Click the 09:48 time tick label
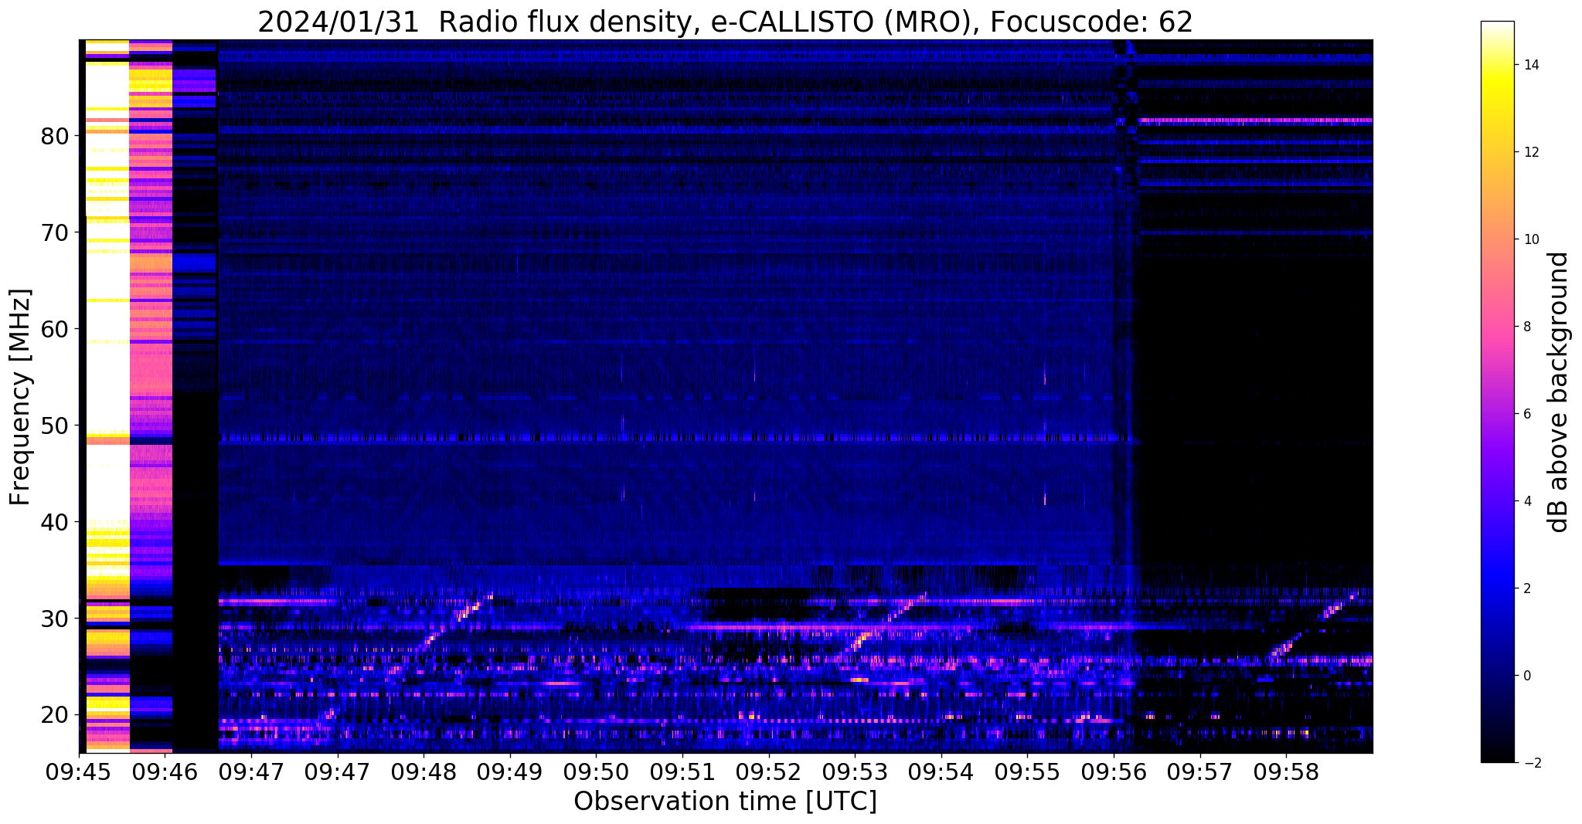 [x=424, y=772]
